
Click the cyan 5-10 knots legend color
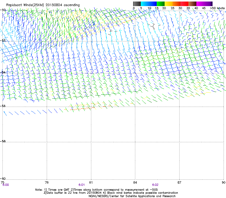click(x=145, y=4)
